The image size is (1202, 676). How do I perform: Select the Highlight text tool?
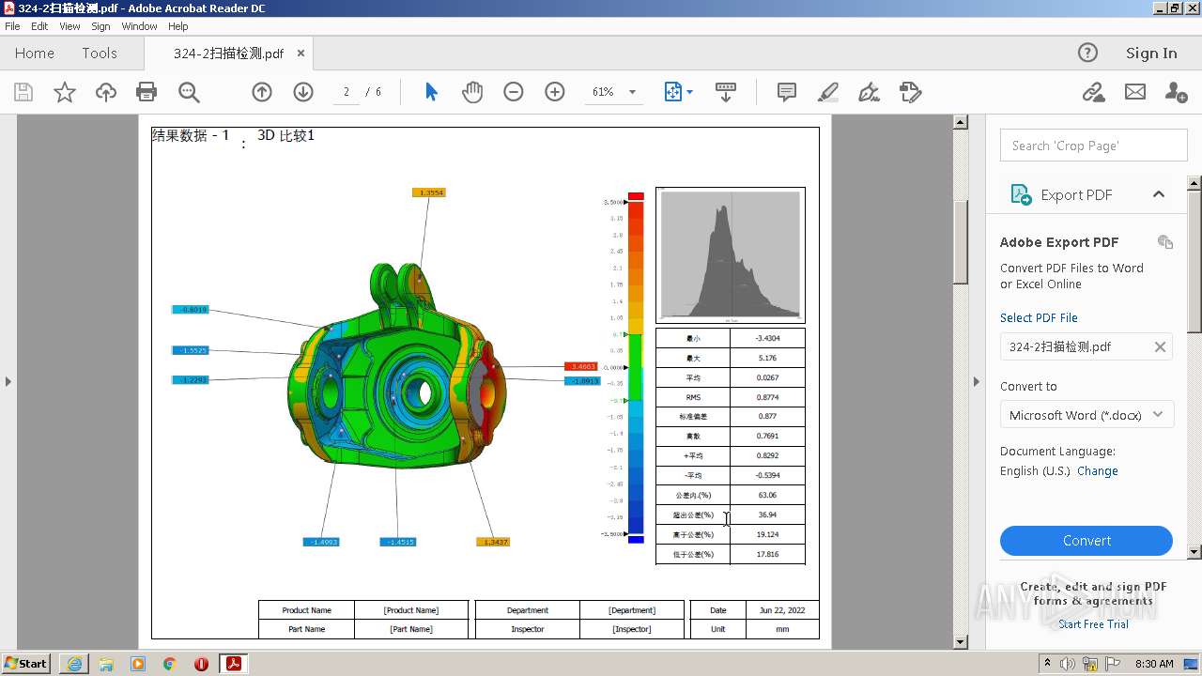click(x=828, y=92)
